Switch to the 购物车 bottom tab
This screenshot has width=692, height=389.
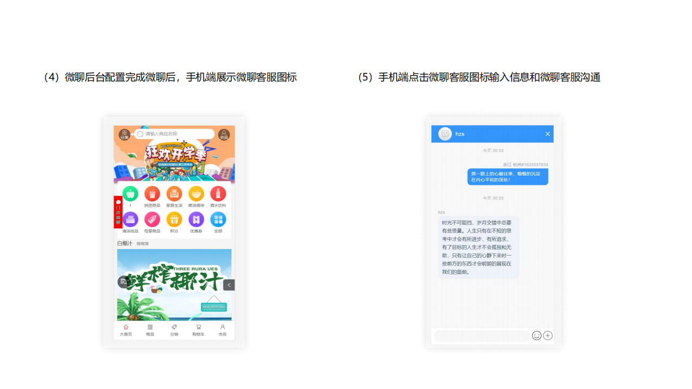click(x=198, y=331)
